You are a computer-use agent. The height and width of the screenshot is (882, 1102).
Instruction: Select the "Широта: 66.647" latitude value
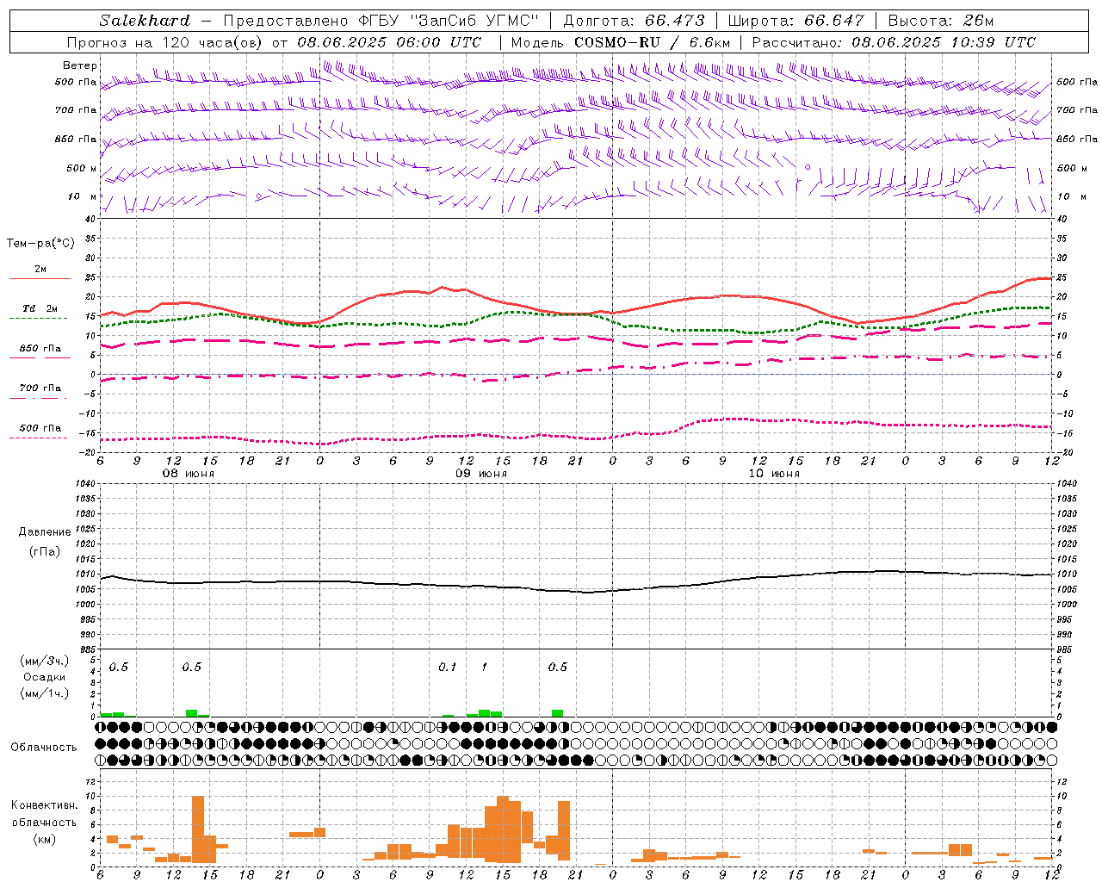pyautogui.click(x=796, y=21)
